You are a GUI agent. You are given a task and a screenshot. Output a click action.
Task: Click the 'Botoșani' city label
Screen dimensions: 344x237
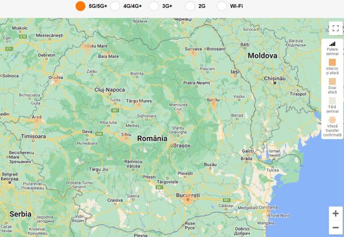[216, 49]
